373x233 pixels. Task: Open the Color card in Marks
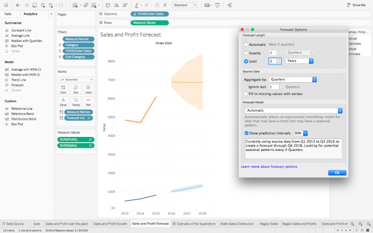point(63,89)
